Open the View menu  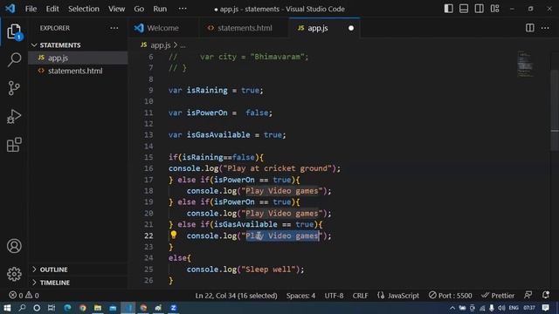pos(116,9)
